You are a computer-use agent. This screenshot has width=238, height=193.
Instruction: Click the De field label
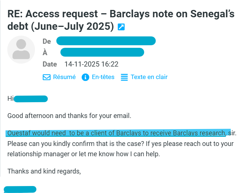point(47,42)
